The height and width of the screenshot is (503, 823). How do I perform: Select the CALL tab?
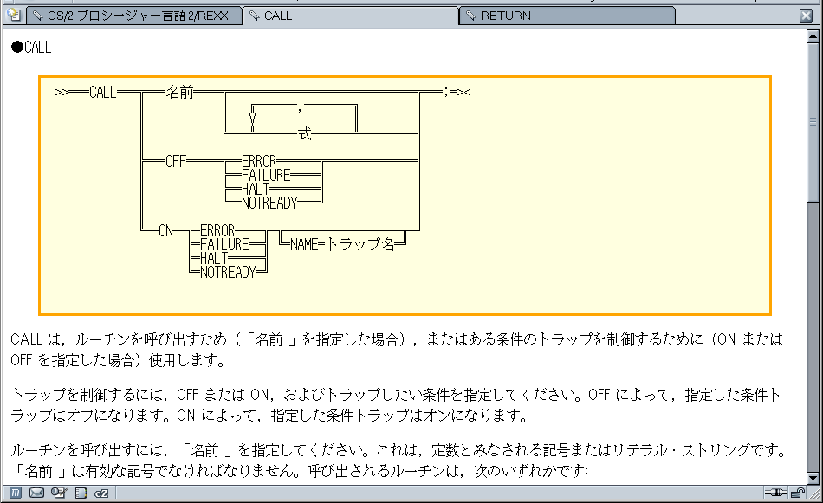[351, 16]
